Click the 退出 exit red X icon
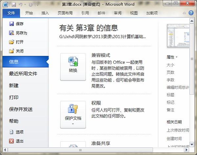The width and height of the screenshot is (197, 155). point(11,141)
